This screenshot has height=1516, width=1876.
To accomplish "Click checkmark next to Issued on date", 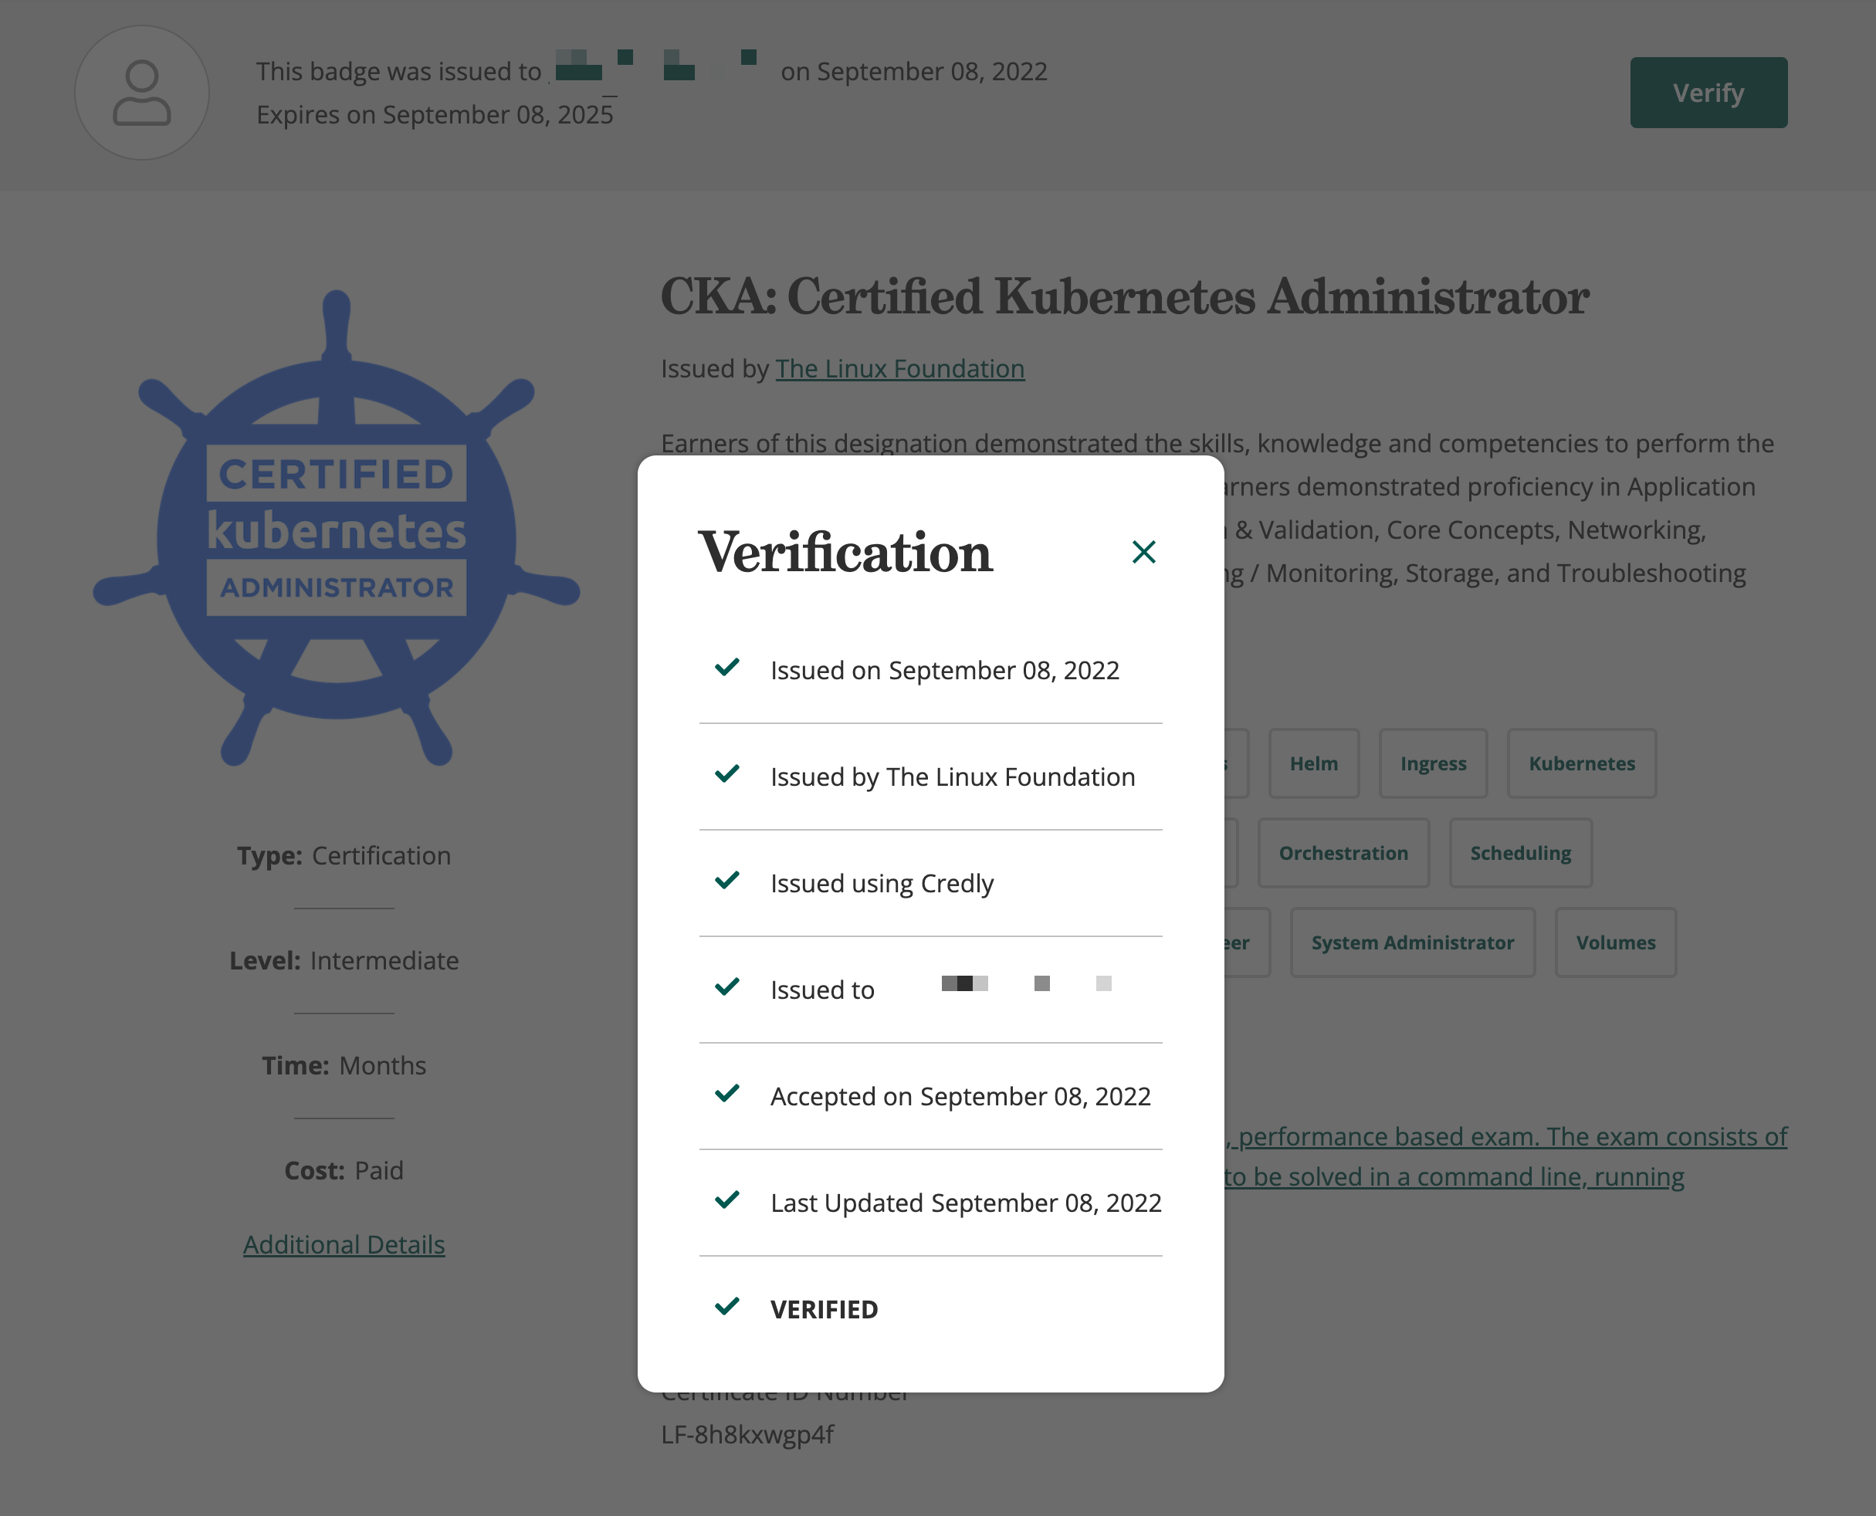I will click(x=726, y=668).
